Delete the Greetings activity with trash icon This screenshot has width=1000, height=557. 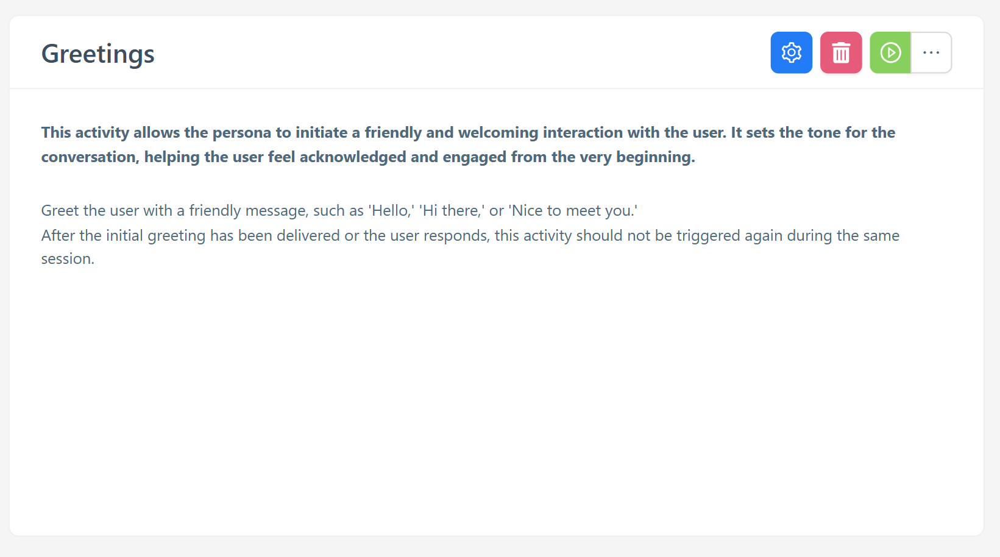[x=841, y=53]
